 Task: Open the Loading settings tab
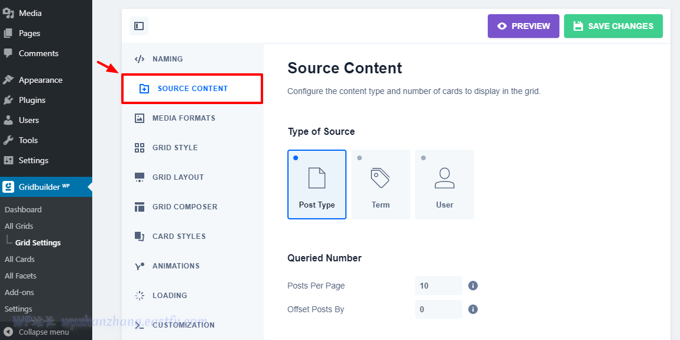pyautogui.click(x=192, y=295)
